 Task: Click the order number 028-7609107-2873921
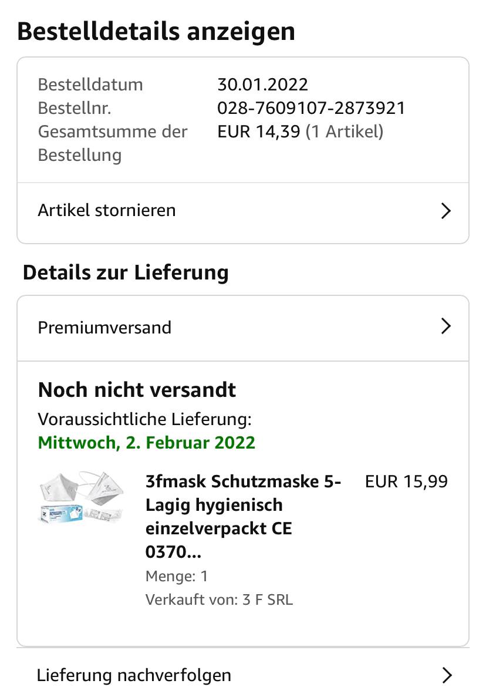(311, 108)
